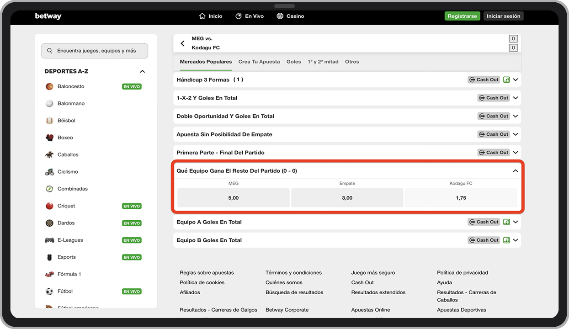
Task: Click Cash Out on Equipo B Goles
Action: (x=484, y=240)
